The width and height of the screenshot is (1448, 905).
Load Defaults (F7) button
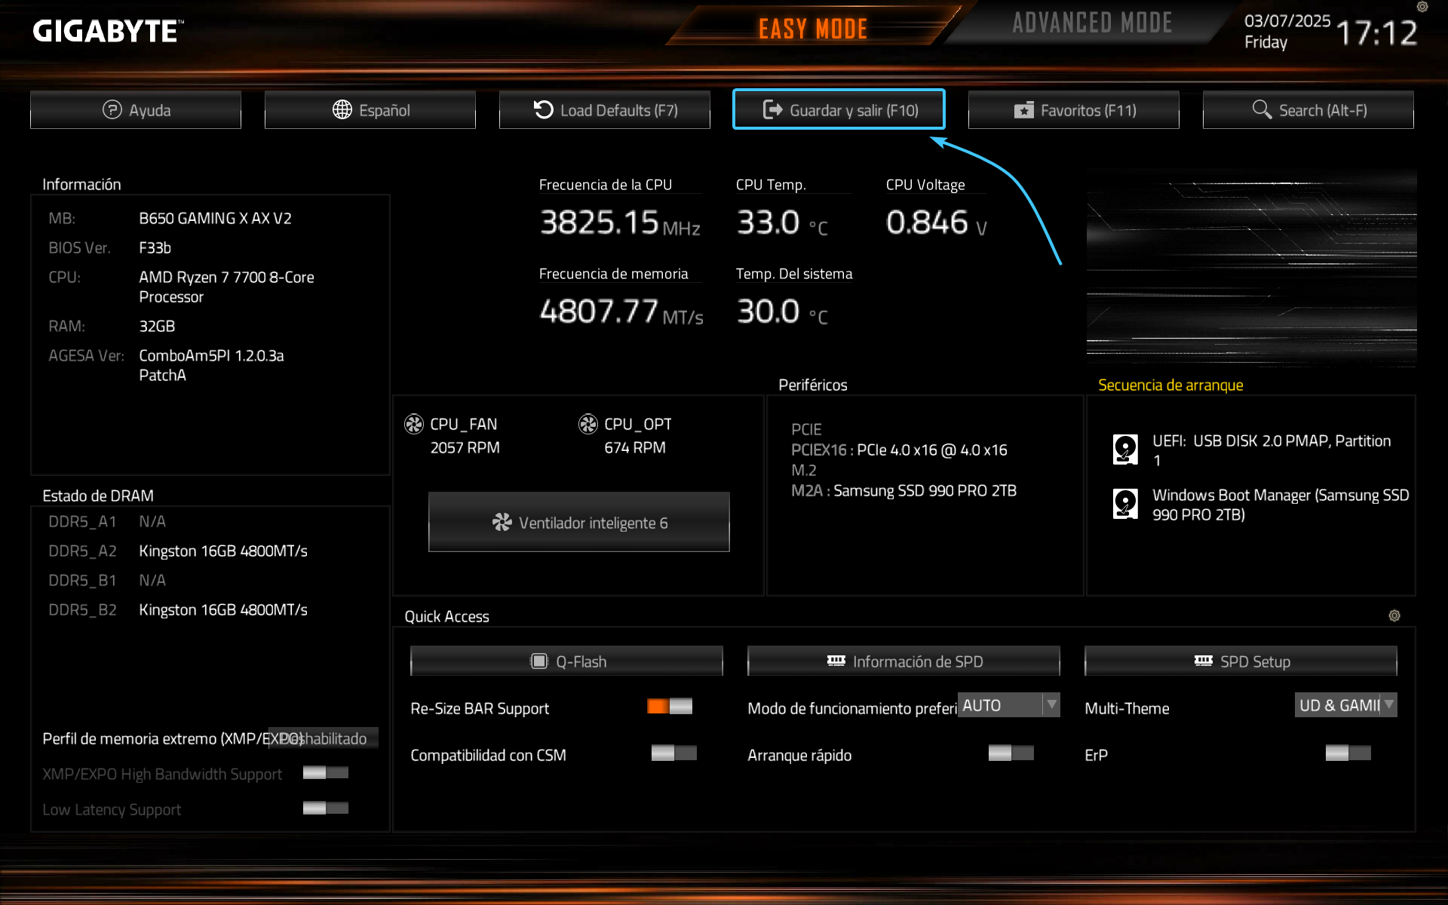(x=605, y=110)
